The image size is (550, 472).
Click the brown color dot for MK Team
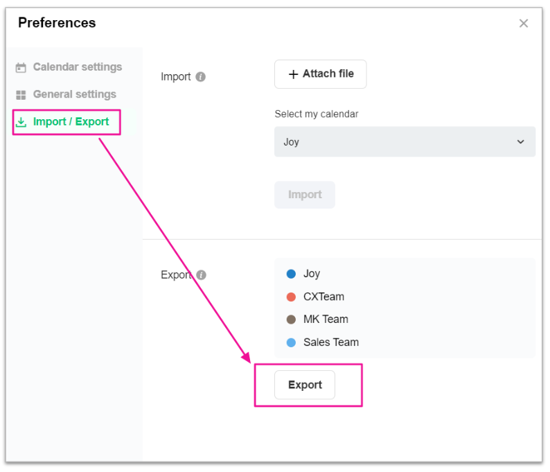pos(291,320)
